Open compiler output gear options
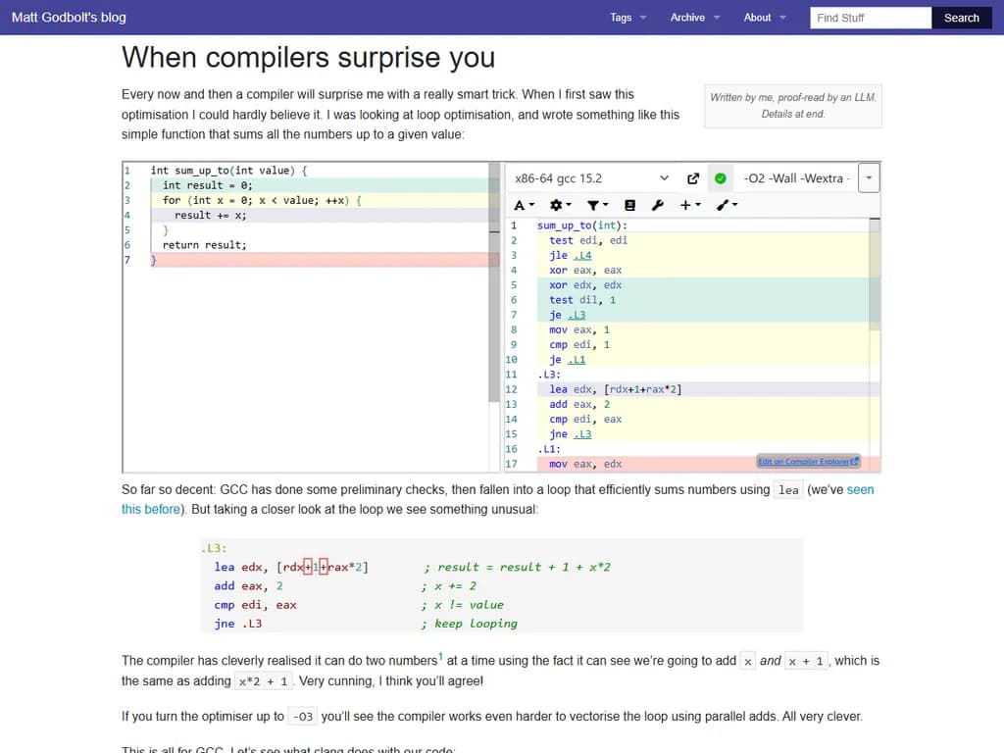 click(x=559, y=205)
